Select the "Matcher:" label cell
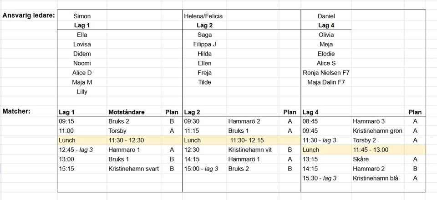437x200 pixels. [x=16, y=111]
